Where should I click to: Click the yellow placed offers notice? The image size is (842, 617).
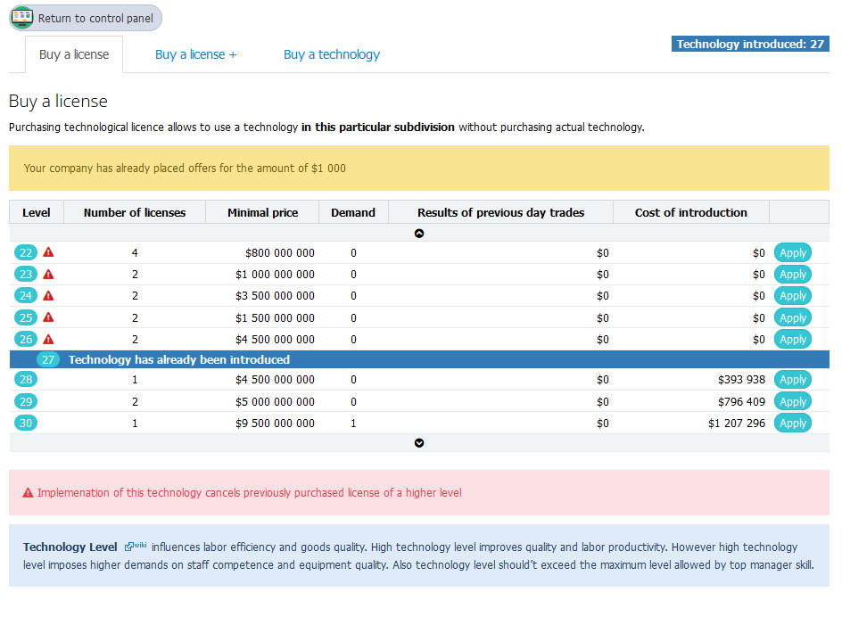(x=419, y=169)
